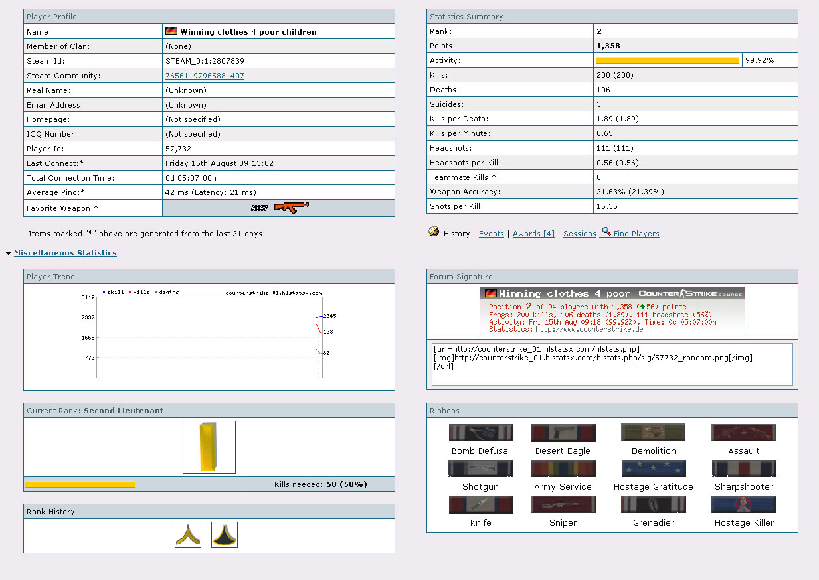Image resolution: width=819 pixels, height=580 pixels.
Task: Open the Steam Community profile ID link
Action: 205,76
